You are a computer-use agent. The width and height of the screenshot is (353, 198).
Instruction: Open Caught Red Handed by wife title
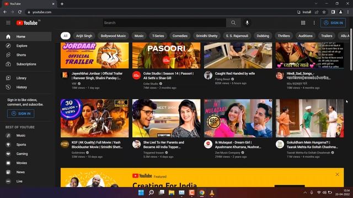tap(235, 73)
